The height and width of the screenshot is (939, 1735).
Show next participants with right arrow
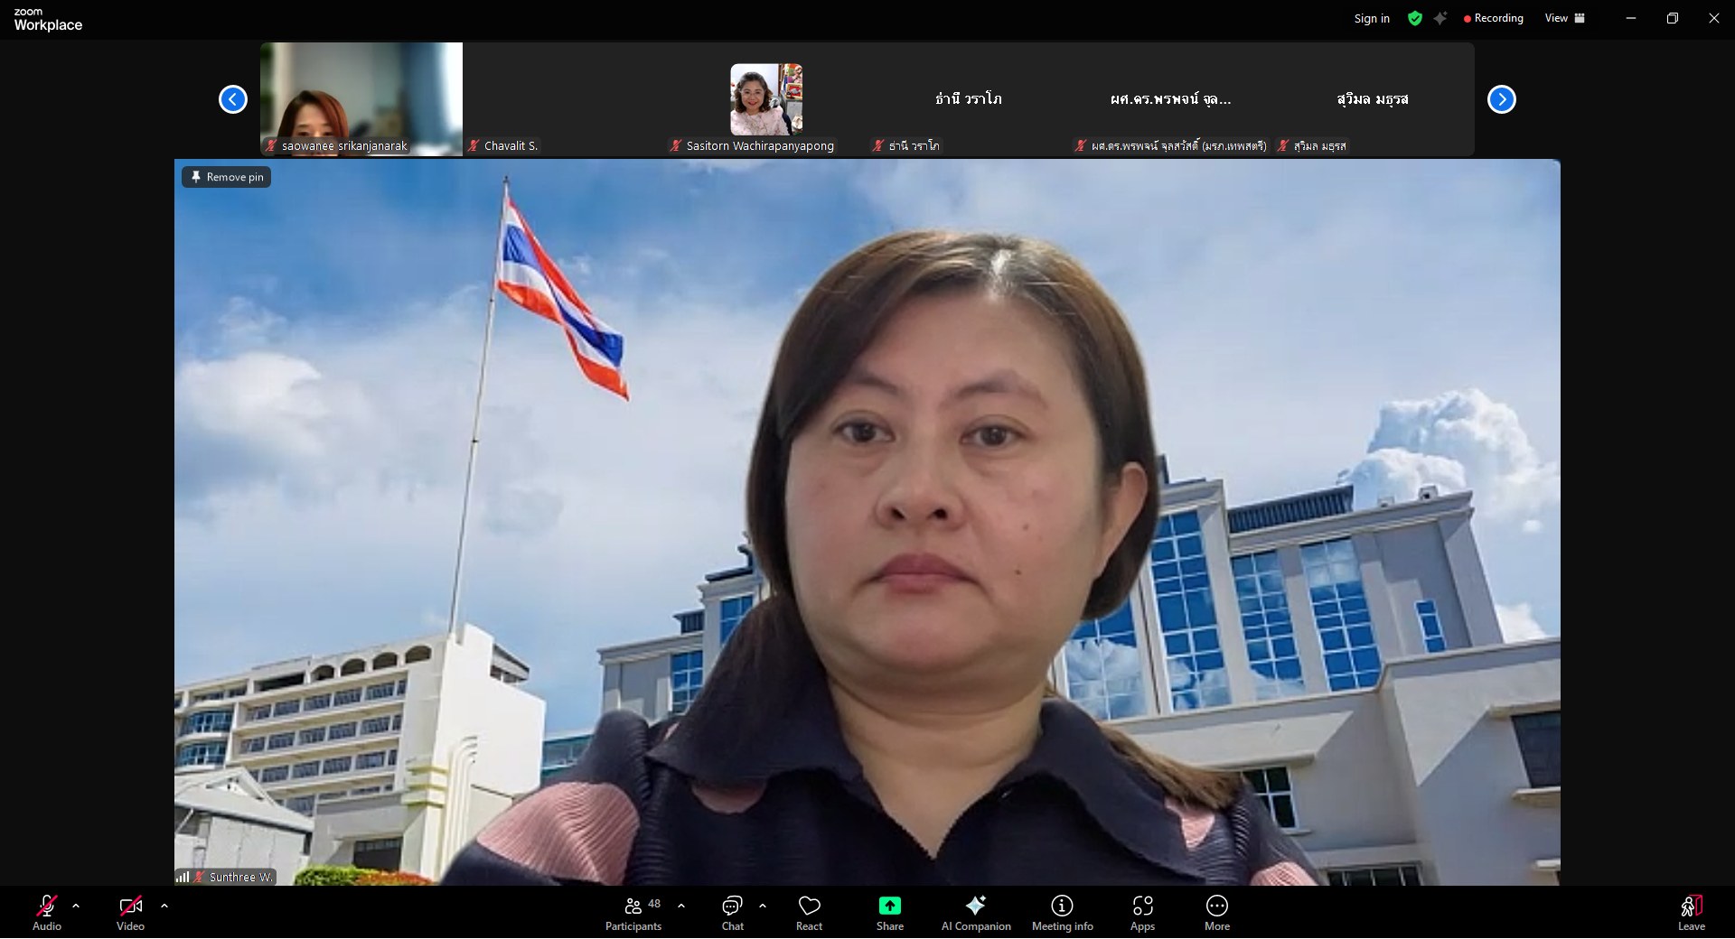pyautogui.click(x=1501, y=99)
